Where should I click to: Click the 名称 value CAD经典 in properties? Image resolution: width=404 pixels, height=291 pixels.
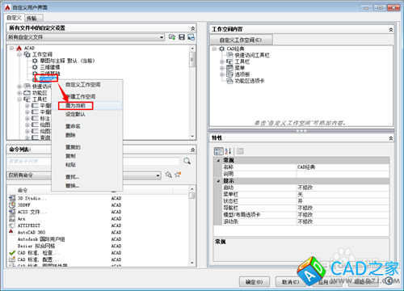343,167
